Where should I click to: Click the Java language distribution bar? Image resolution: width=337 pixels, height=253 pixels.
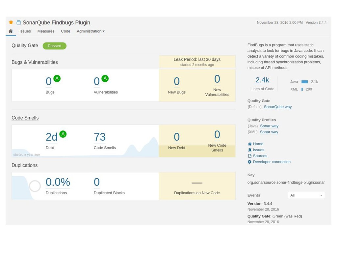304,82
